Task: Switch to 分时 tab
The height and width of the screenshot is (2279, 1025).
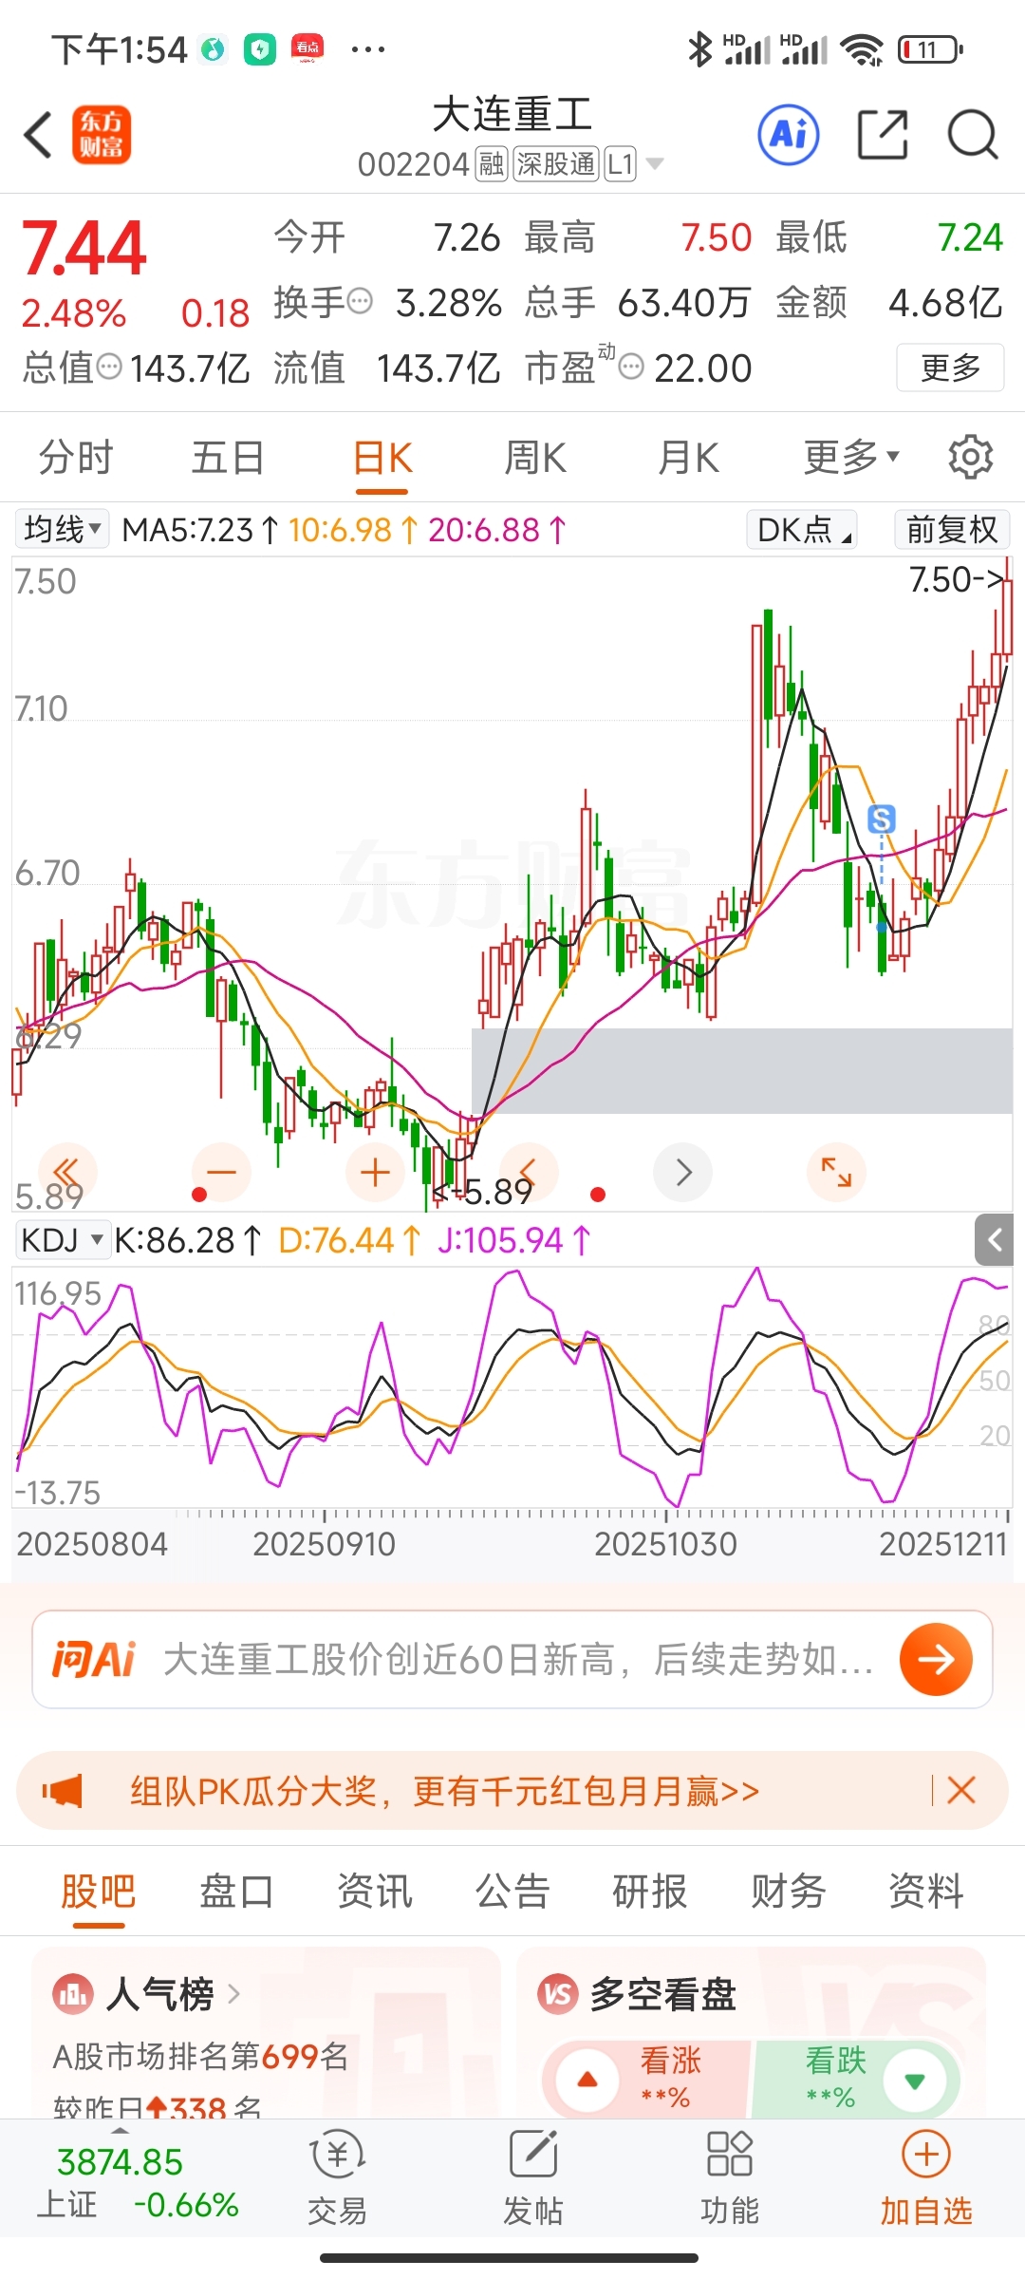Action: pos(76,458)
